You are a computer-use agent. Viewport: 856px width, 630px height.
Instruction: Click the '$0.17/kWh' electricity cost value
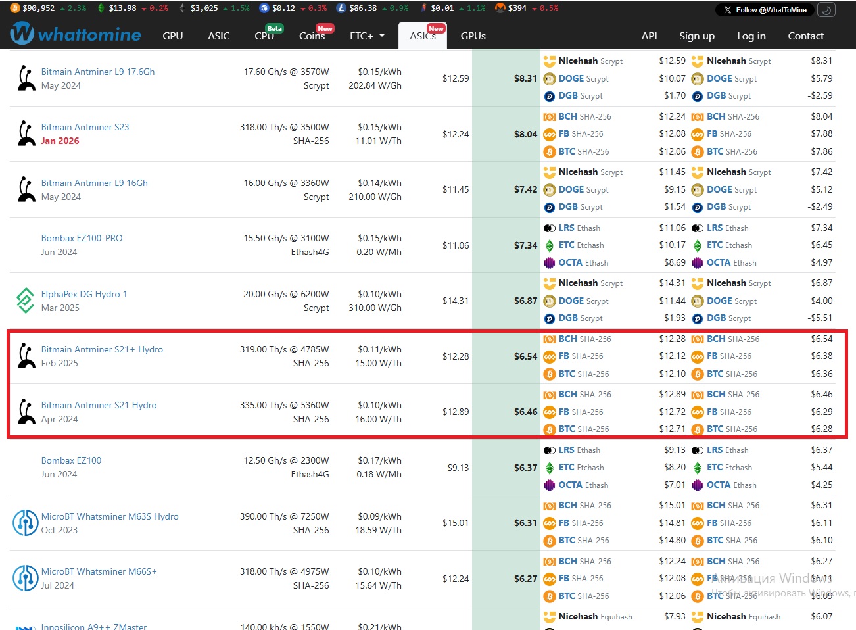click(379, 460)
